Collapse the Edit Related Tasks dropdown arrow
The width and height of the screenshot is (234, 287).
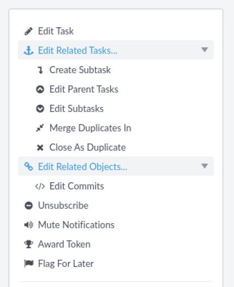pos(205,50)
